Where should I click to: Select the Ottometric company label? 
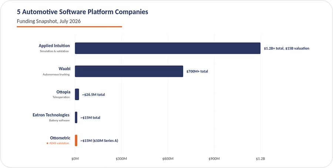click(60, 138)
